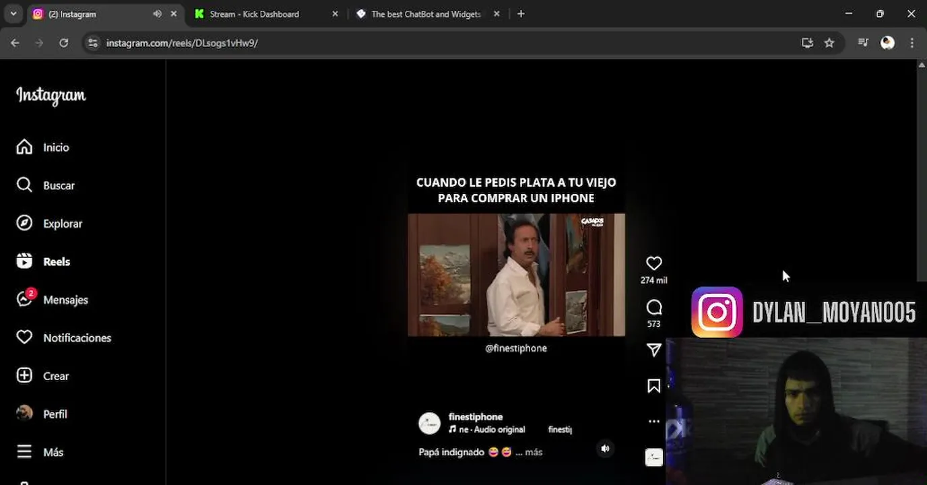Like the reel with heart icon
This screenshot has width=927, height=485.
653,263
